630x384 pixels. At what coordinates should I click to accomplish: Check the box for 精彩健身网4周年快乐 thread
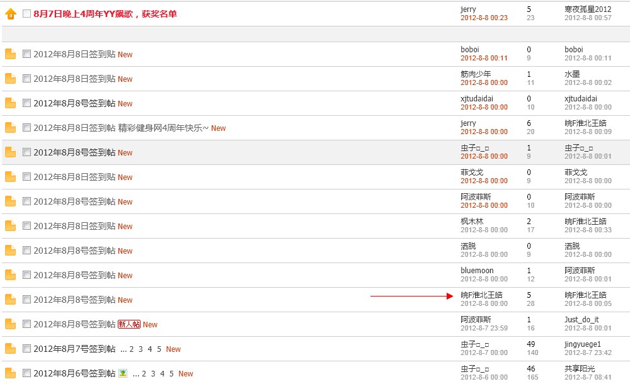pyautogui.click(x=26, y=127)
